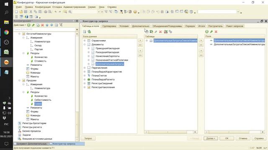
Task: Click the Далее > button
Action: (x=211, y=138)
